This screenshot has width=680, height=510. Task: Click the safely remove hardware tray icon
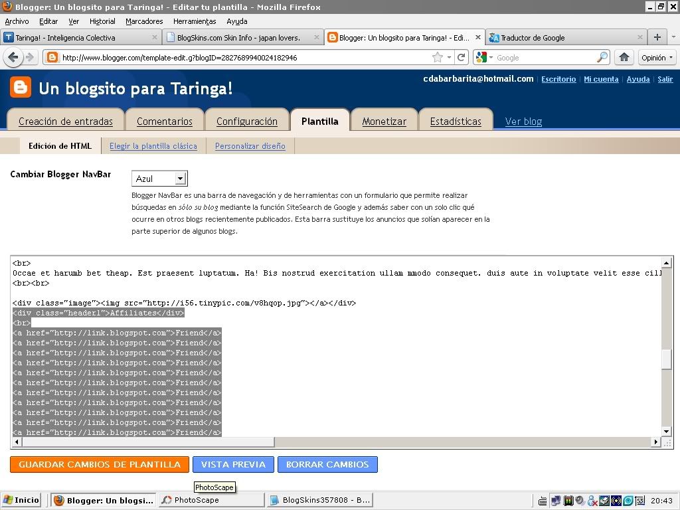coord(604,501)
